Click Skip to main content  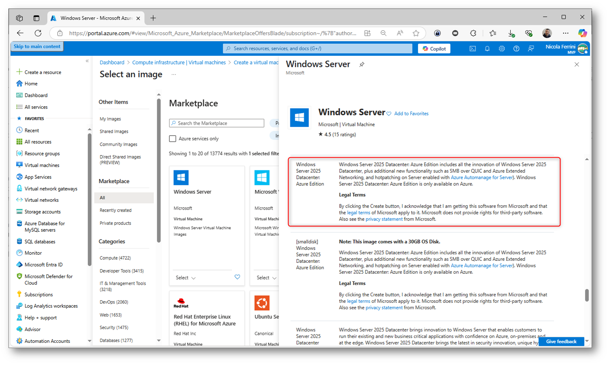[37, 46]
